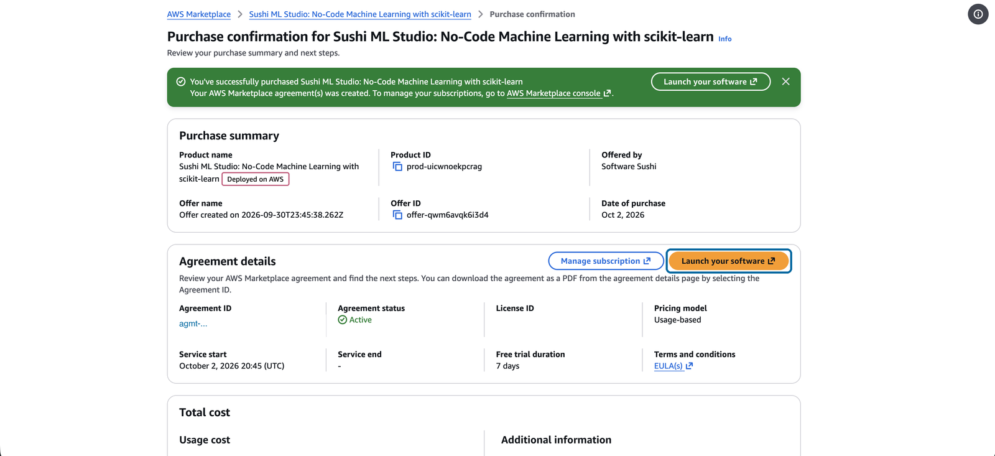Image resolution: width=995 pixels, height=456 pixels.
Task: Open the EULA(s) terms link
Action: 673,366
